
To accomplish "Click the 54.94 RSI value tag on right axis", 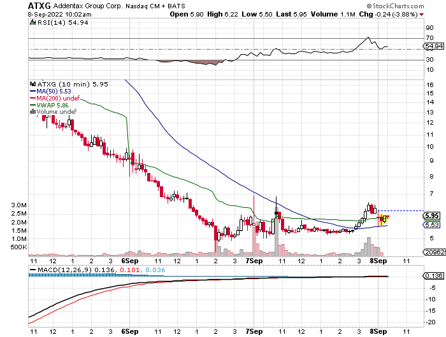I will [434, 46].
